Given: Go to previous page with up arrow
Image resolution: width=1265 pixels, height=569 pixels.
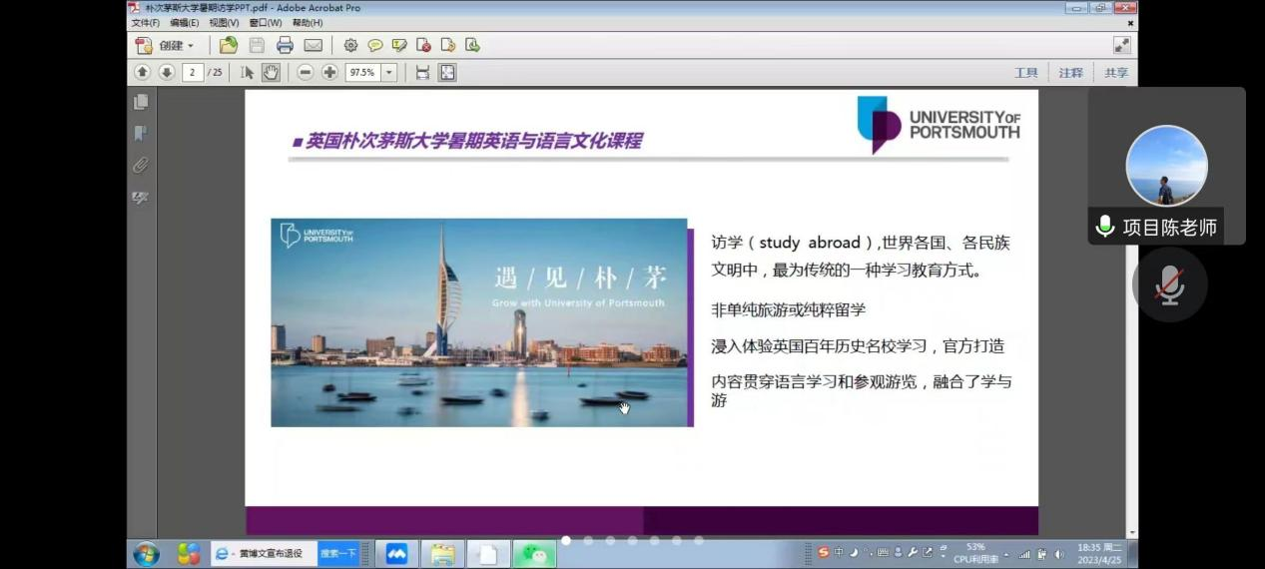Looking at the screenshot, I should coord(142,72).
